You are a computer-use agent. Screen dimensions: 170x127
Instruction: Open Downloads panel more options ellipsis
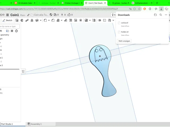[166, 15]
